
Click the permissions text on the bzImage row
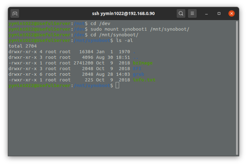click(22, 63)
